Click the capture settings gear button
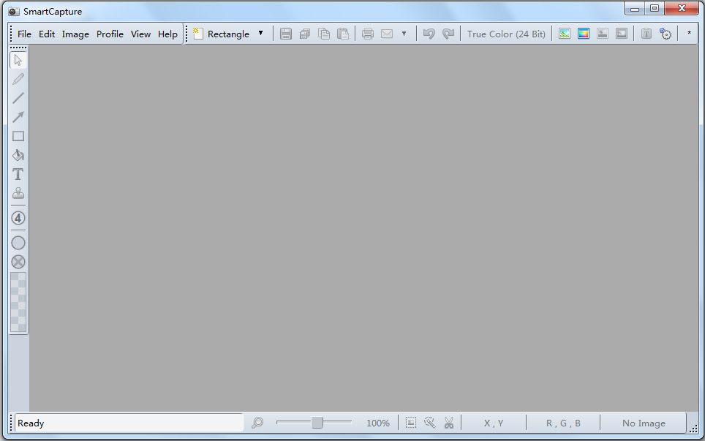 coord(666,34)
